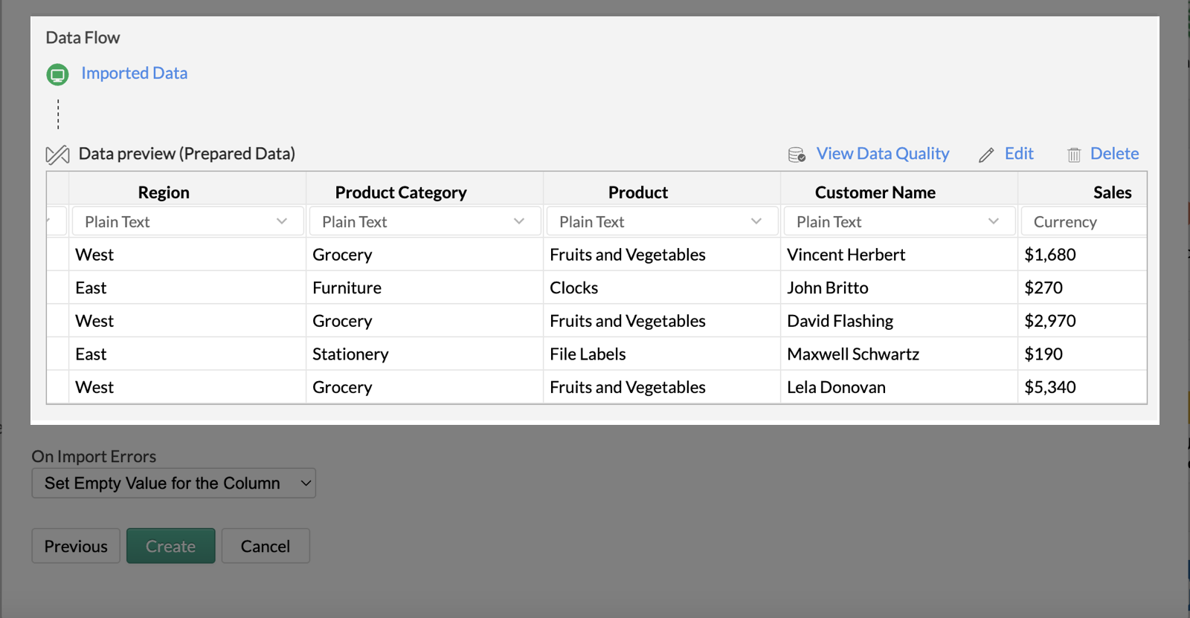Expand the Product Category data type dropdown
1190x618 pixels.
[424, 222]
